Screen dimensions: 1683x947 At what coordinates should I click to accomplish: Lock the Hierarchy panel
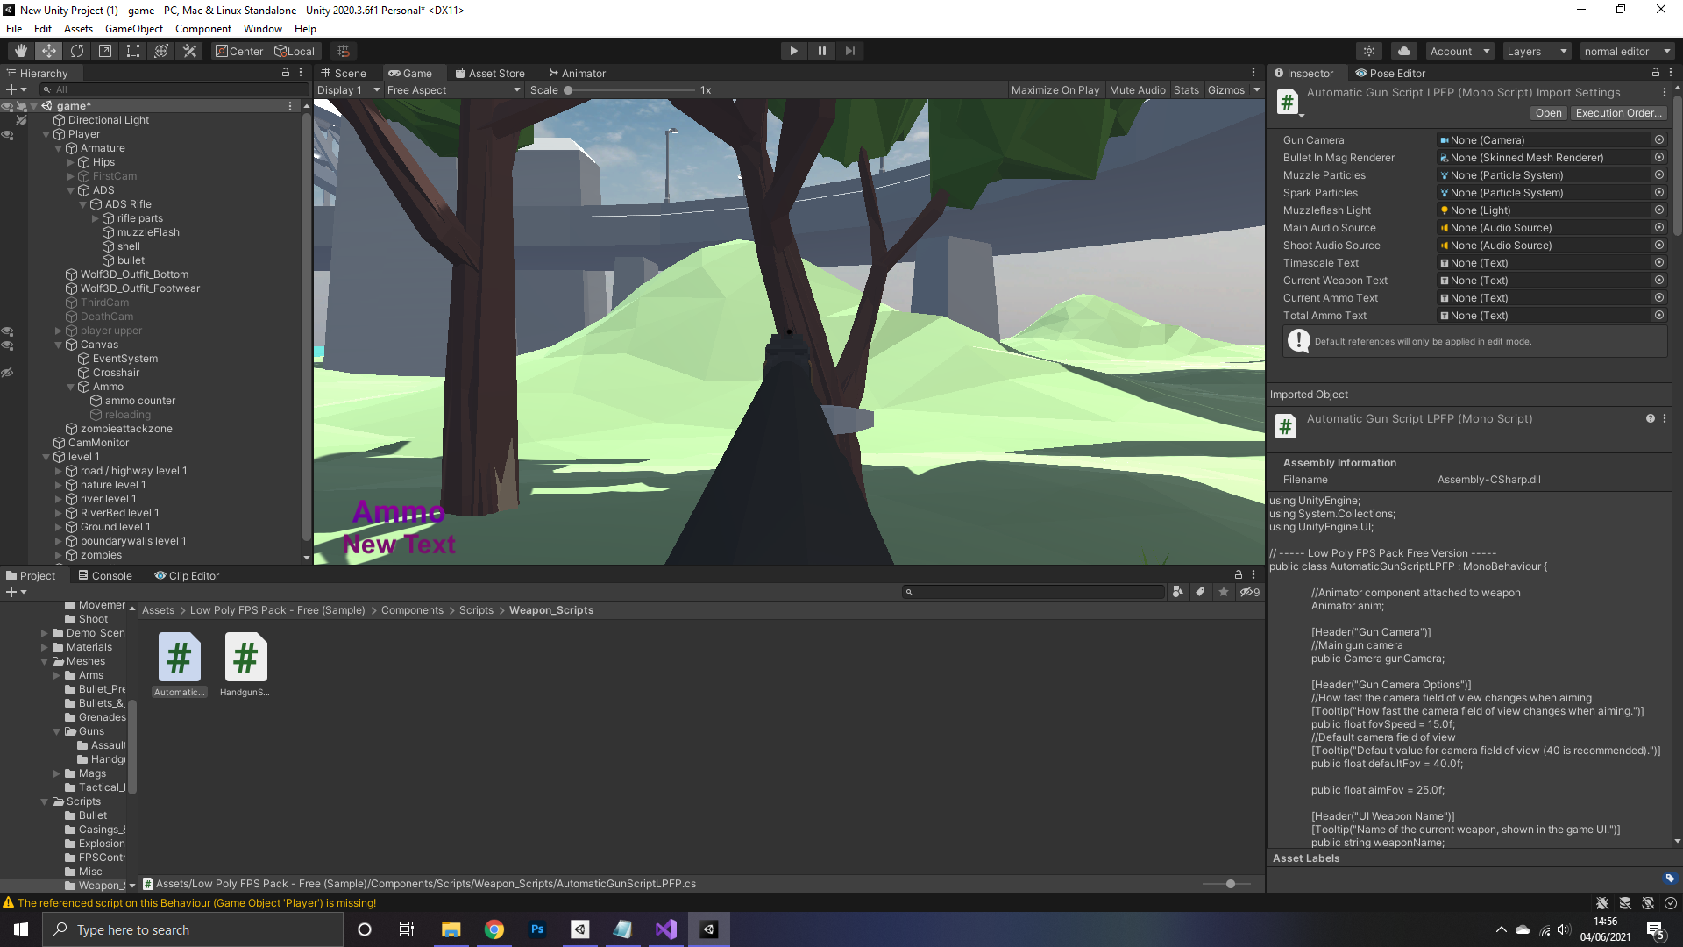click(286, 73)
